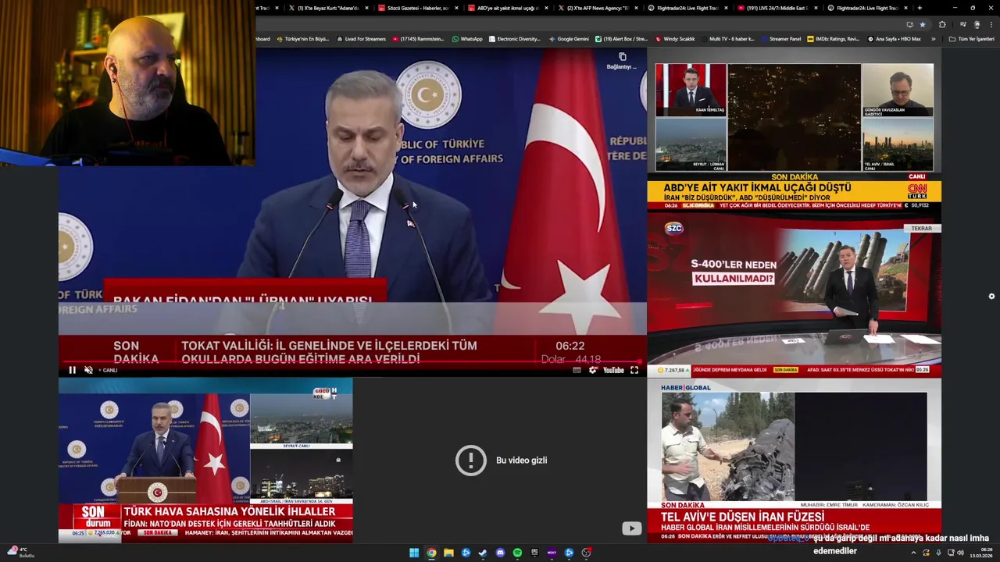Unmute the main video's speaker icon
Screen dimensions: 1000x562
(88, 370)
